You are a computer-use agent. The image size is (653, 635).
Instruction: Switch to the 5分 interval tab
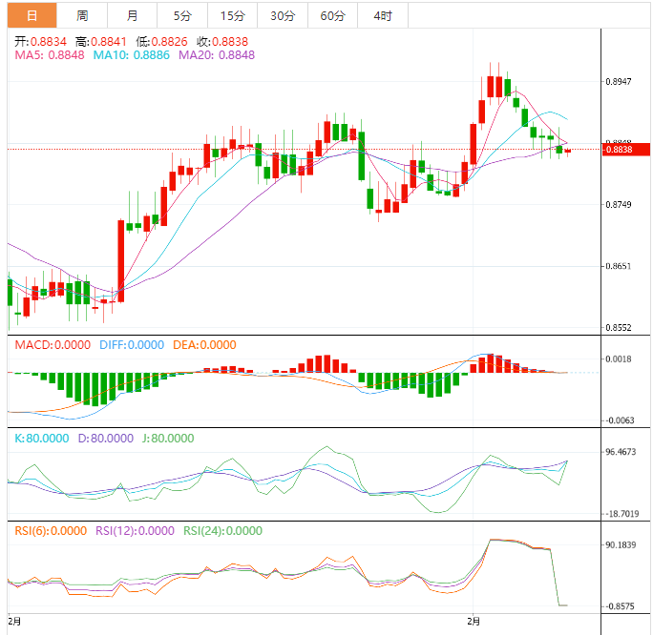pyautogui.click(x=181, y=15)
